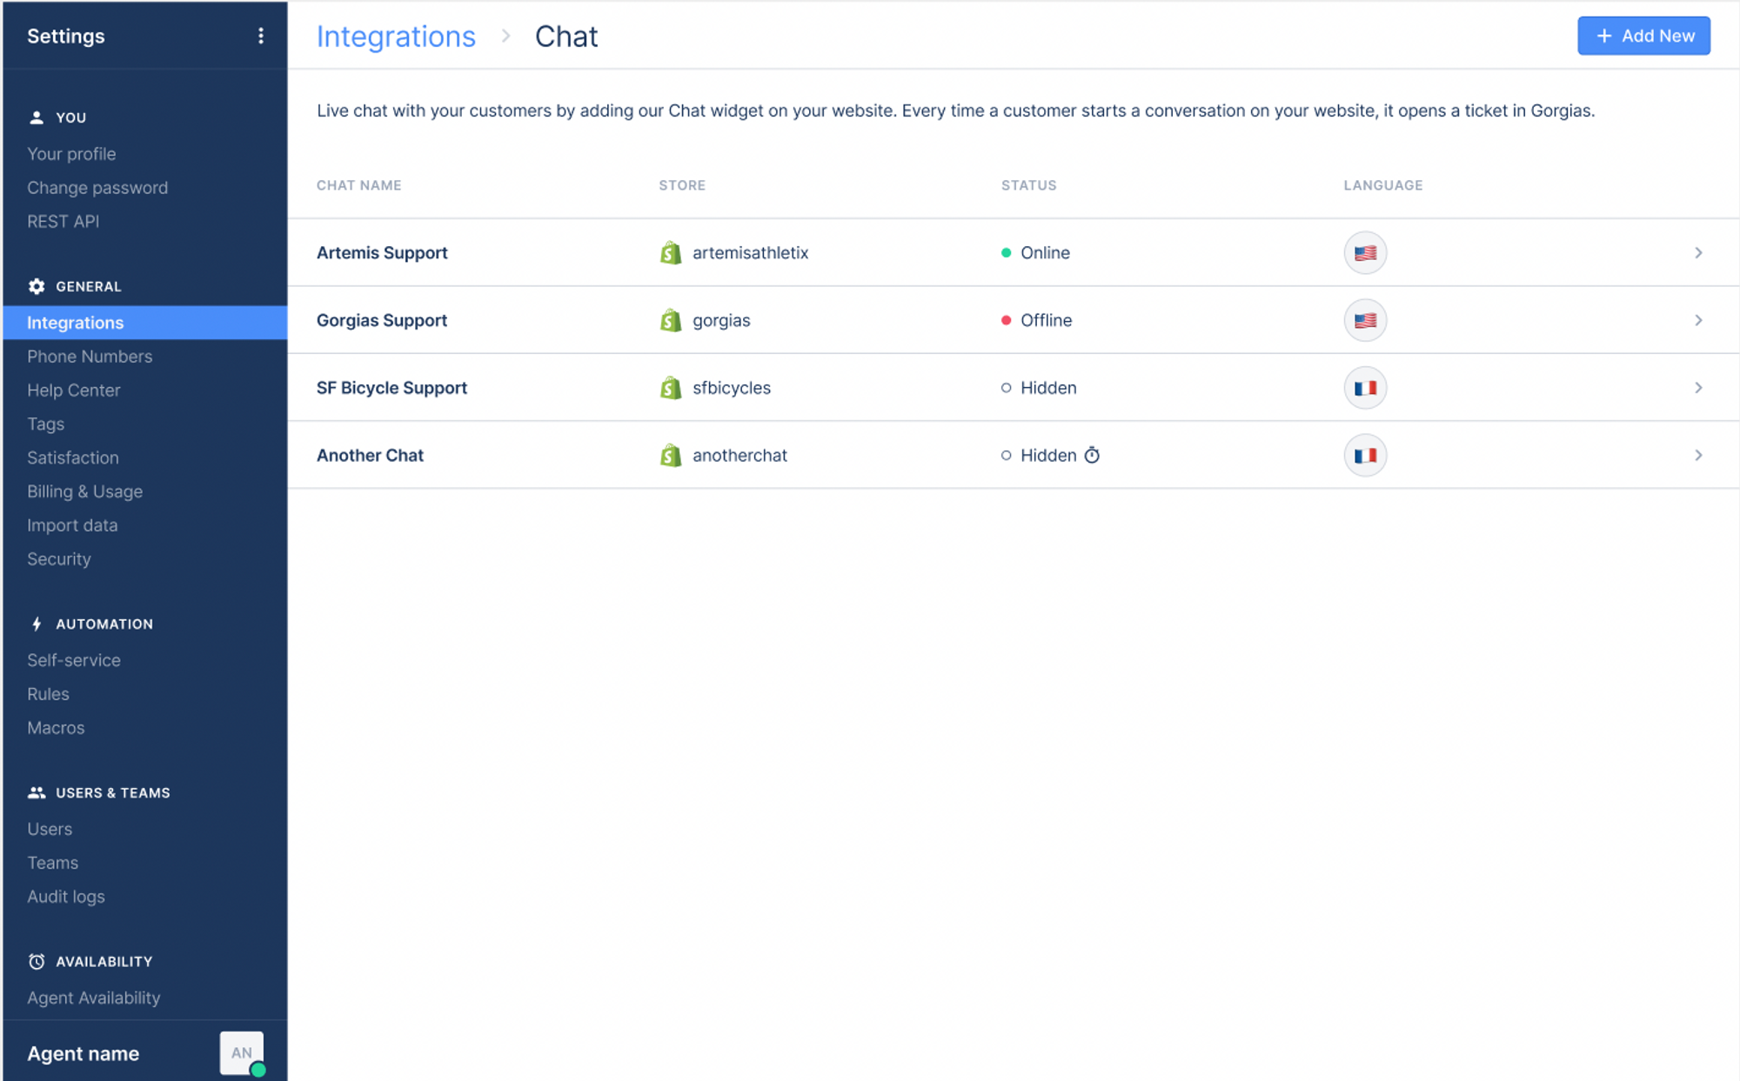Open Phone Numbers settings
Viewport: 1740px width, 1081px height.
coord(90,357)
